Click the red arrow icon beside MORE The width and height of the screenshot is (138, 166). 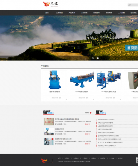click(91, 113)
